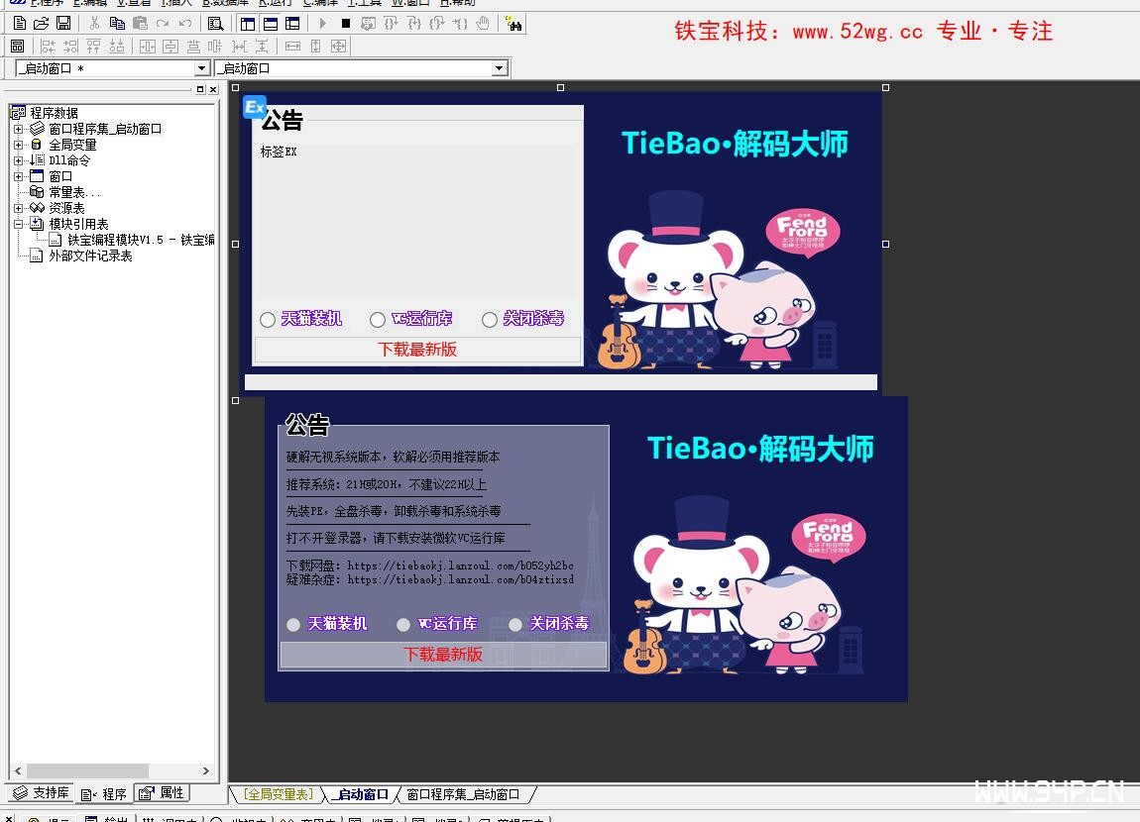Expand the Dll命令 tree node
The width and height of the screenshot is (1140, 822).
tap(18, 160)
